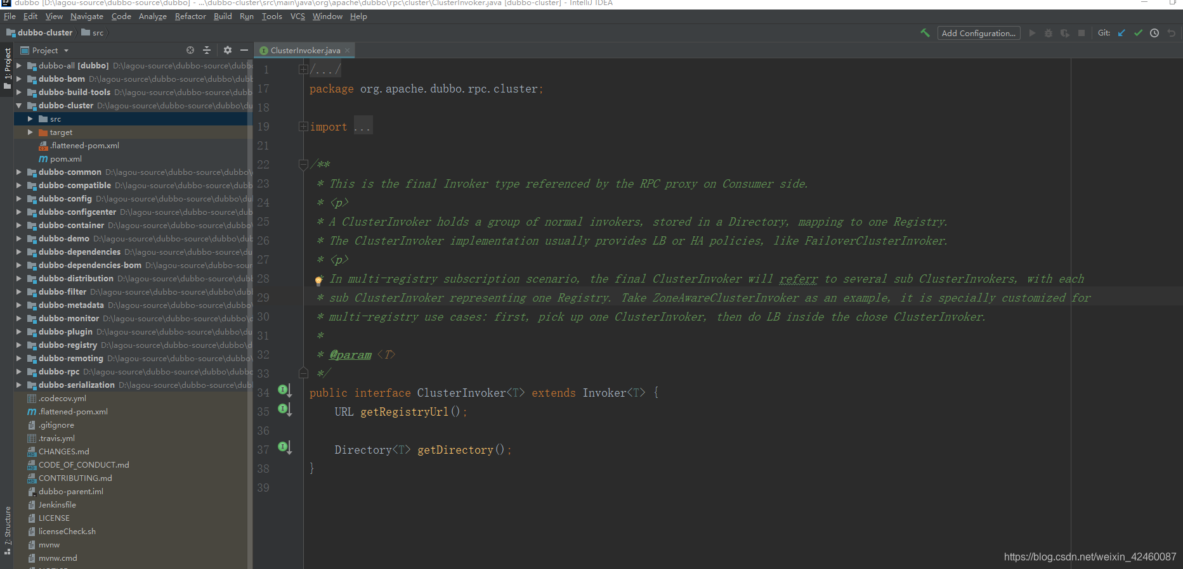This screenshot has width=1183, height=569.
Task: Open the Refactor menu
Action: pyautogui.click(x=190, y=16)
